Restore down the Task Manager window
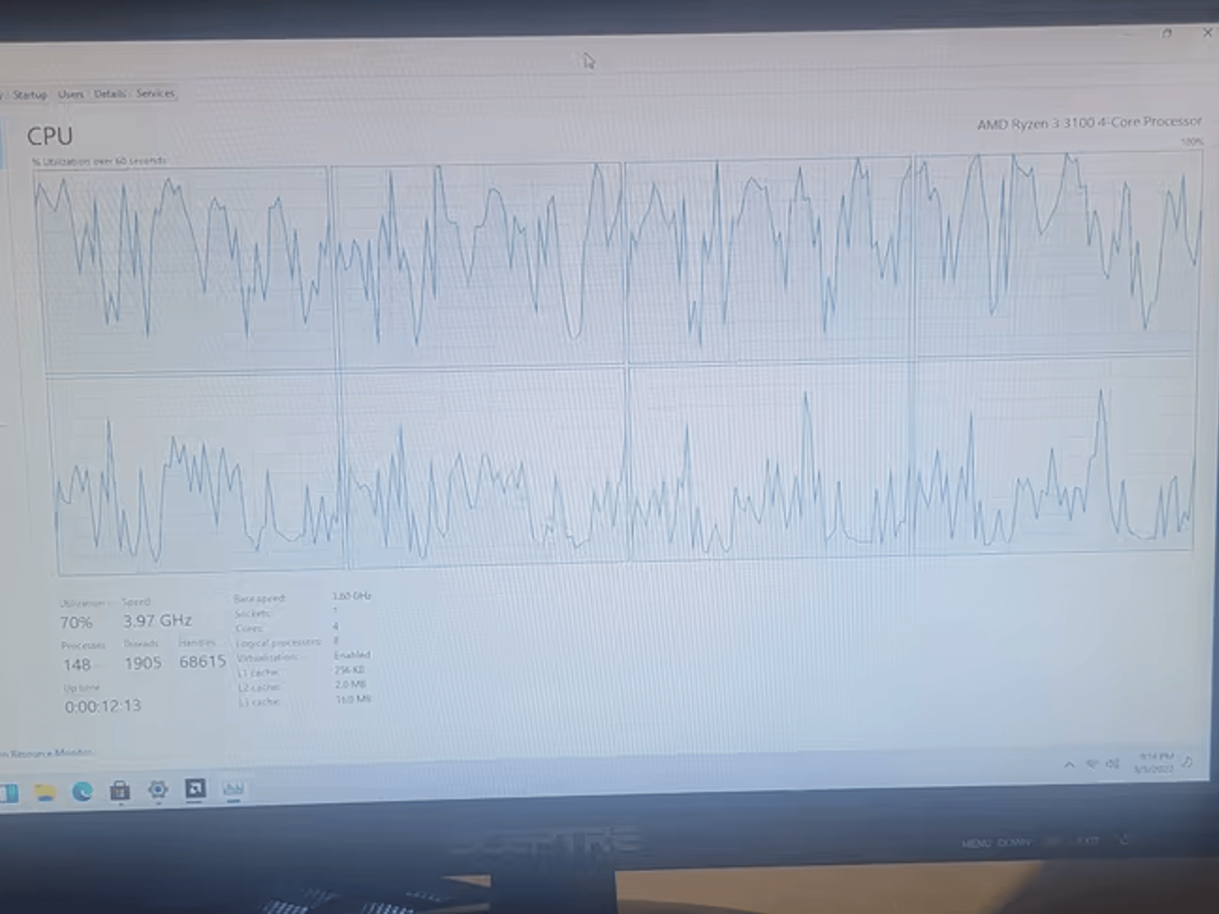This screenshot has height=914, width=1219. pos(1167,33)
